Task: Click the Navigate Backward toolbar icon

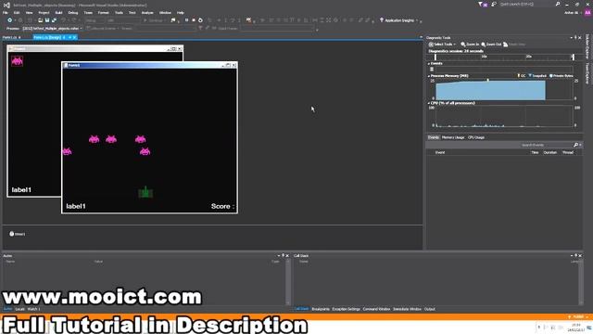Action: coord(10,20)
